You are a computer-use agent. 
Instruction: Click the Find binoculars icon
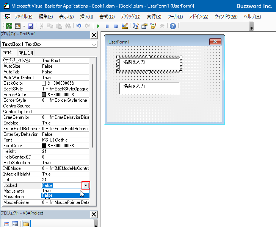click(x=67, y=26)
